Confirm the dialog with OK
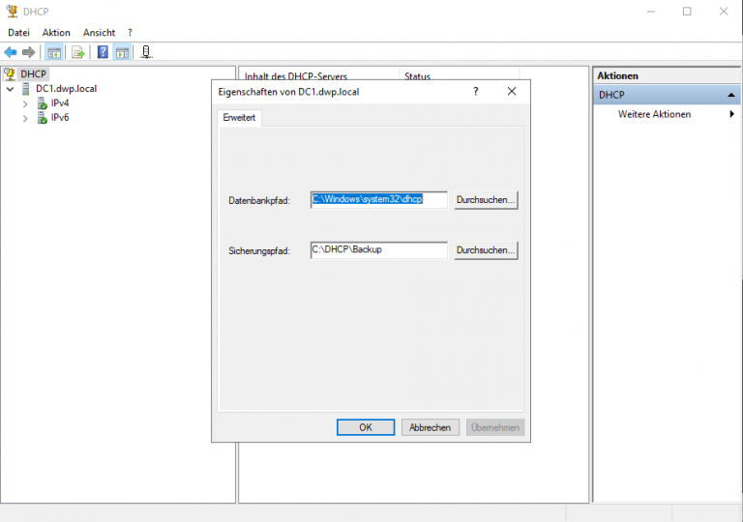 [366, 427]
